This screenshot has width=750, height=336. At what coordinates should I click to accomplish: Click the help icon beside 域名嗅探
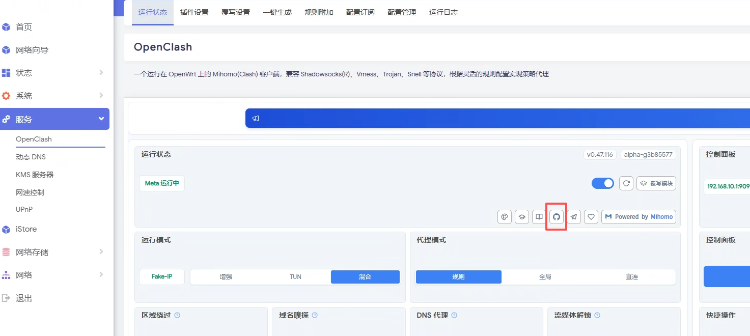click(x=315, y=315)
